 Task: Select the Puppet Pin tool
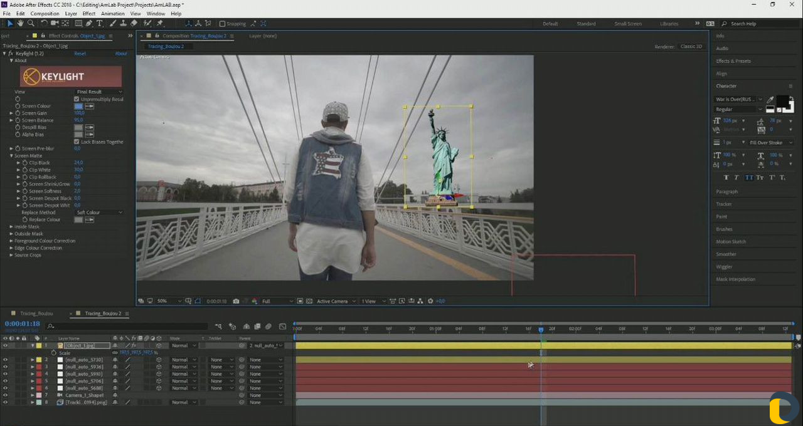tap(161, 23)
